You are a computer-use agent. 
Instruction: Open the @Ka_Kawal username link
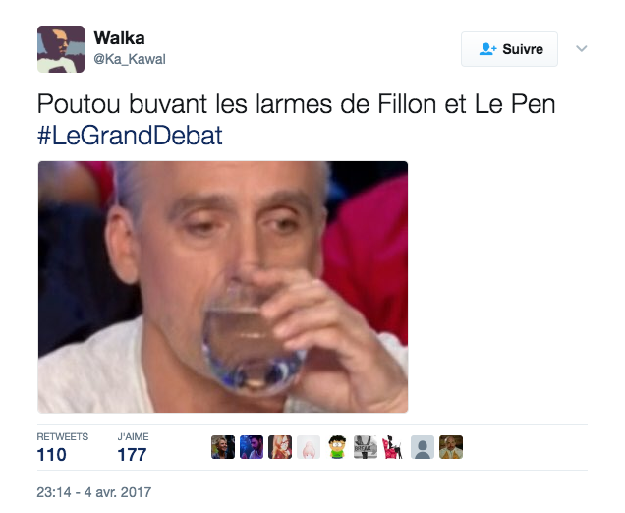(x=130, y=59)
